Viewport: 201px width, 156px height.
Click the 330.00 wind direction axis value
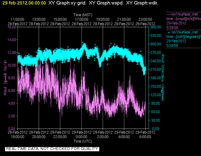point(155,36)
